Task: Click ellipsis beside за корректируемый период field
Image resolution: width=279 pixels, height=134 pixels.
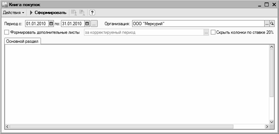Action: point(206,33)
